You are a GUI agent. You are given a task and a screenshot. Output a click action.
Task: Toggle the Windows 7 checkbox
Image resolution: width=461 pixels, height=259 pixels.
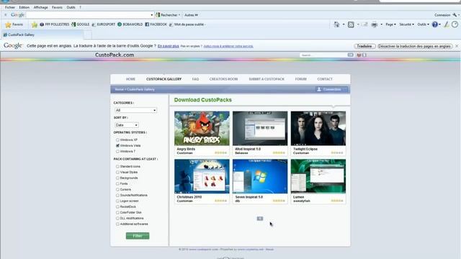pos(117,152)
